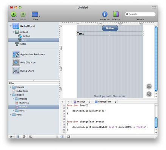Image resolution: width=166 pixels, height=150 pixels.
Task: Click the green Run toolbar icon
Action: 14,14
